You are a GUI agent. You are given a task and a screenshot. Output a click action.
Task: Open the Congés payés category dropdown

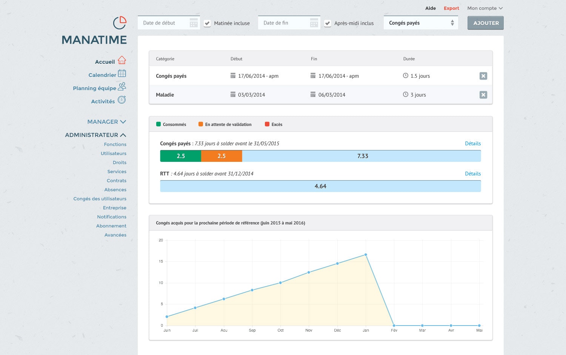(x=421, y=23)
